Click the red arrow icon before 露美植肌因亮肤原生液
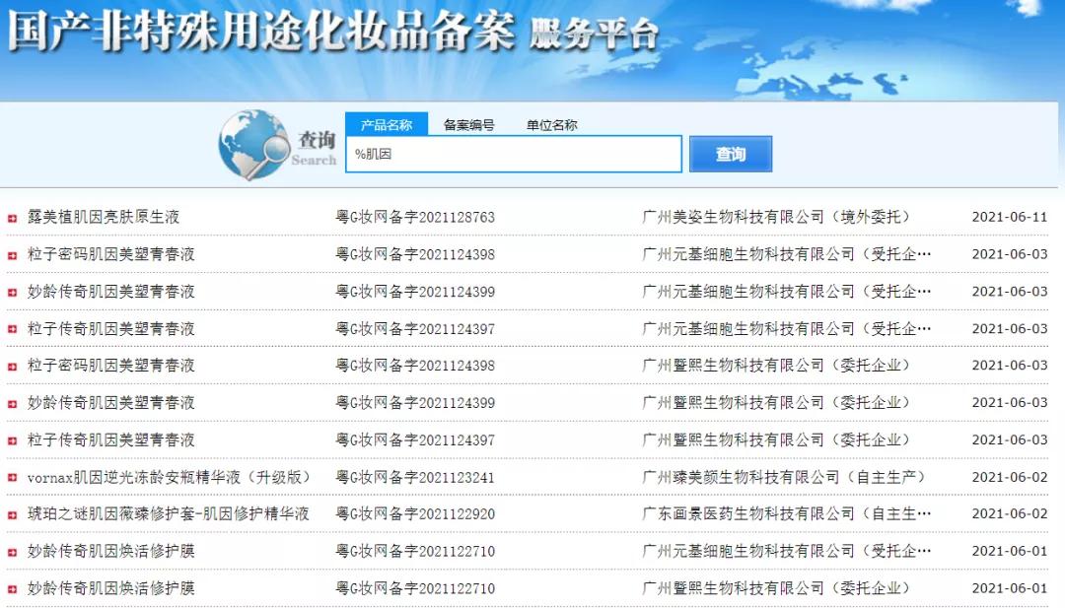The height and width of the screenshot is (608, 1065). [x=12, y=216]
